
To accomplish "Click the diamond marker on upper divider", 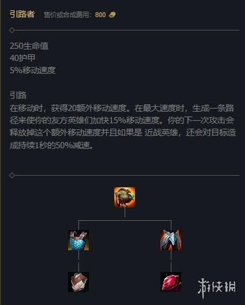I will click(x=12, y=30).
